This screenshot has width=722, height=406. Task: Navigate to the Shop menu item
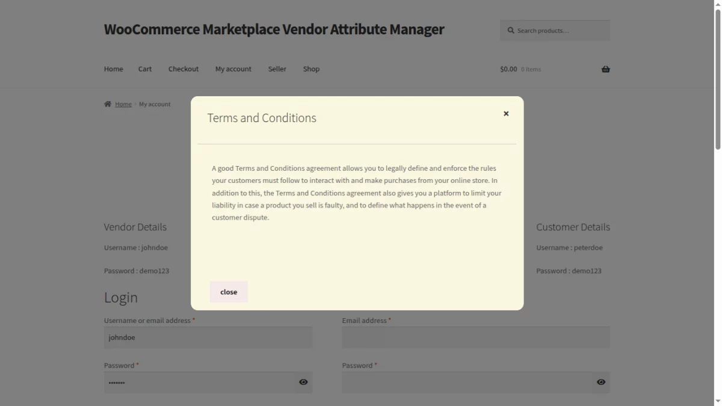[311, 69]
